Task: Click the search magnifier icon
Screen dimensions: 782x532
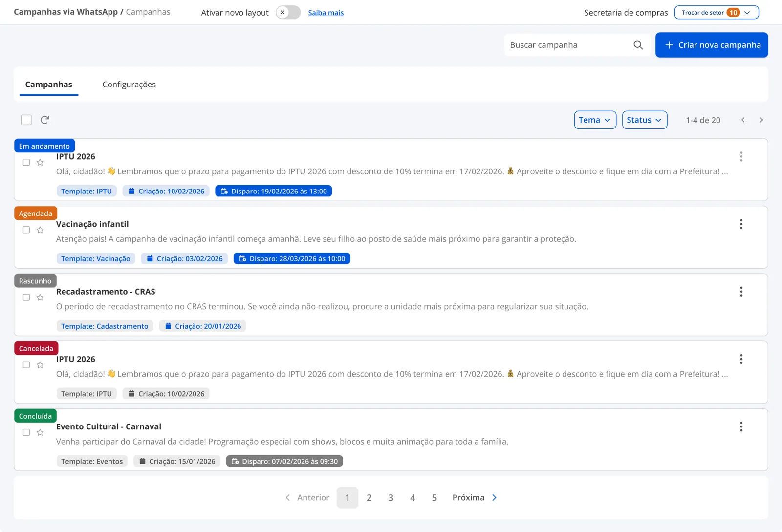Action: [638, 45]
